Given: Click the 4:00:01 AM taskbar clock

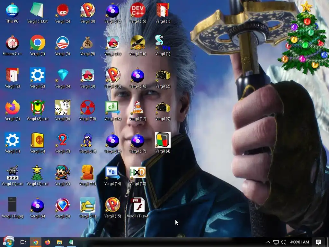Looking at the screenshot, I should [299, 242].
